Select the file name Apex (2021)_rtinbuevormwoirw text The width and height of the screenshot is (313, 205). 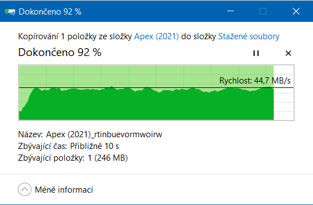[104, 134]
